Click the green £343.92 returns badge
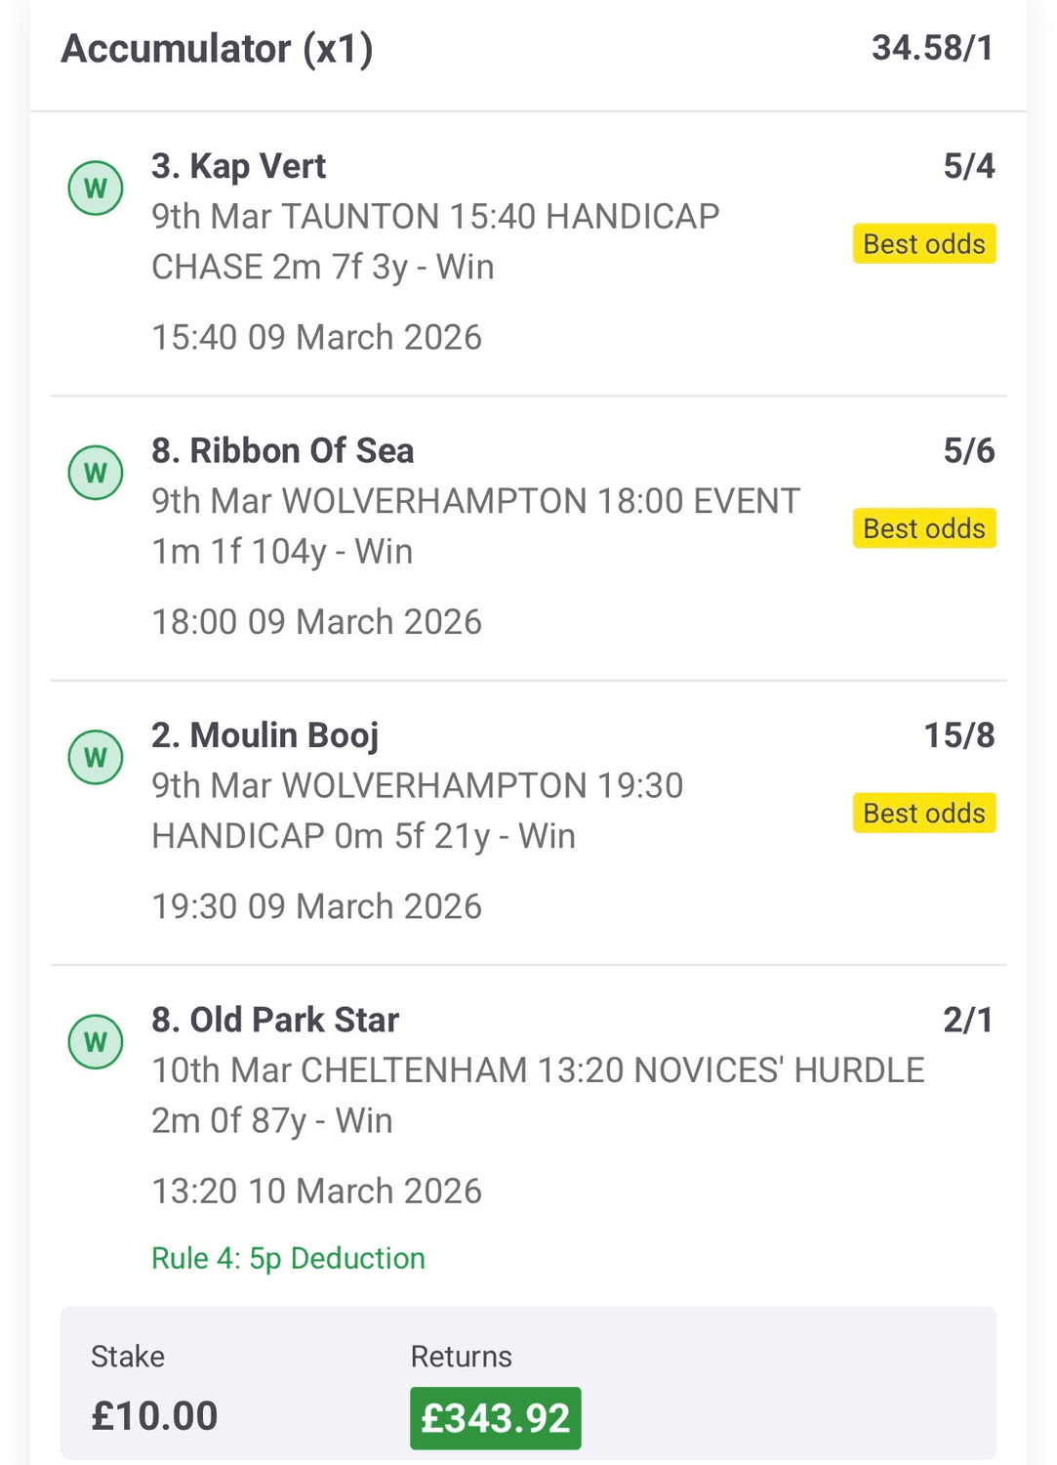The image size is (1057, 1465). (x=495, y=1418)
